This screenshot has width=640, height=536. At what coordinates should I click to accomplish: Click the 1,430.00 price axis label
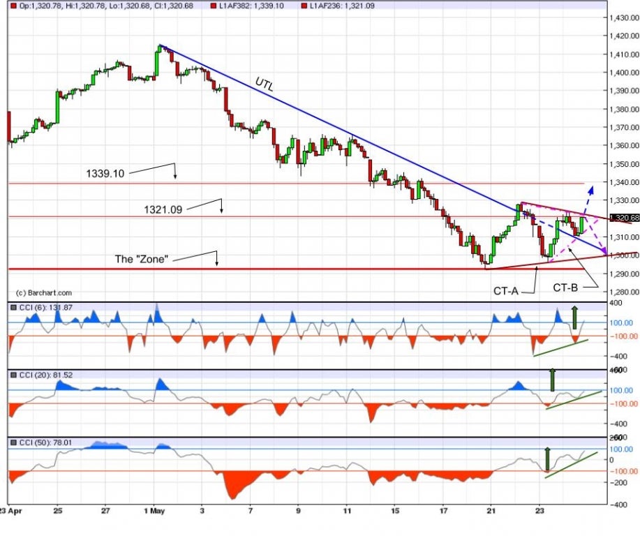coord(624,17)
